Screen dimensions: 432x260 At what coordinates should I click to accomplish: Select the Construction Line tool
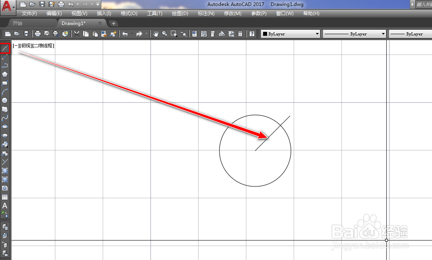(5, 57)
